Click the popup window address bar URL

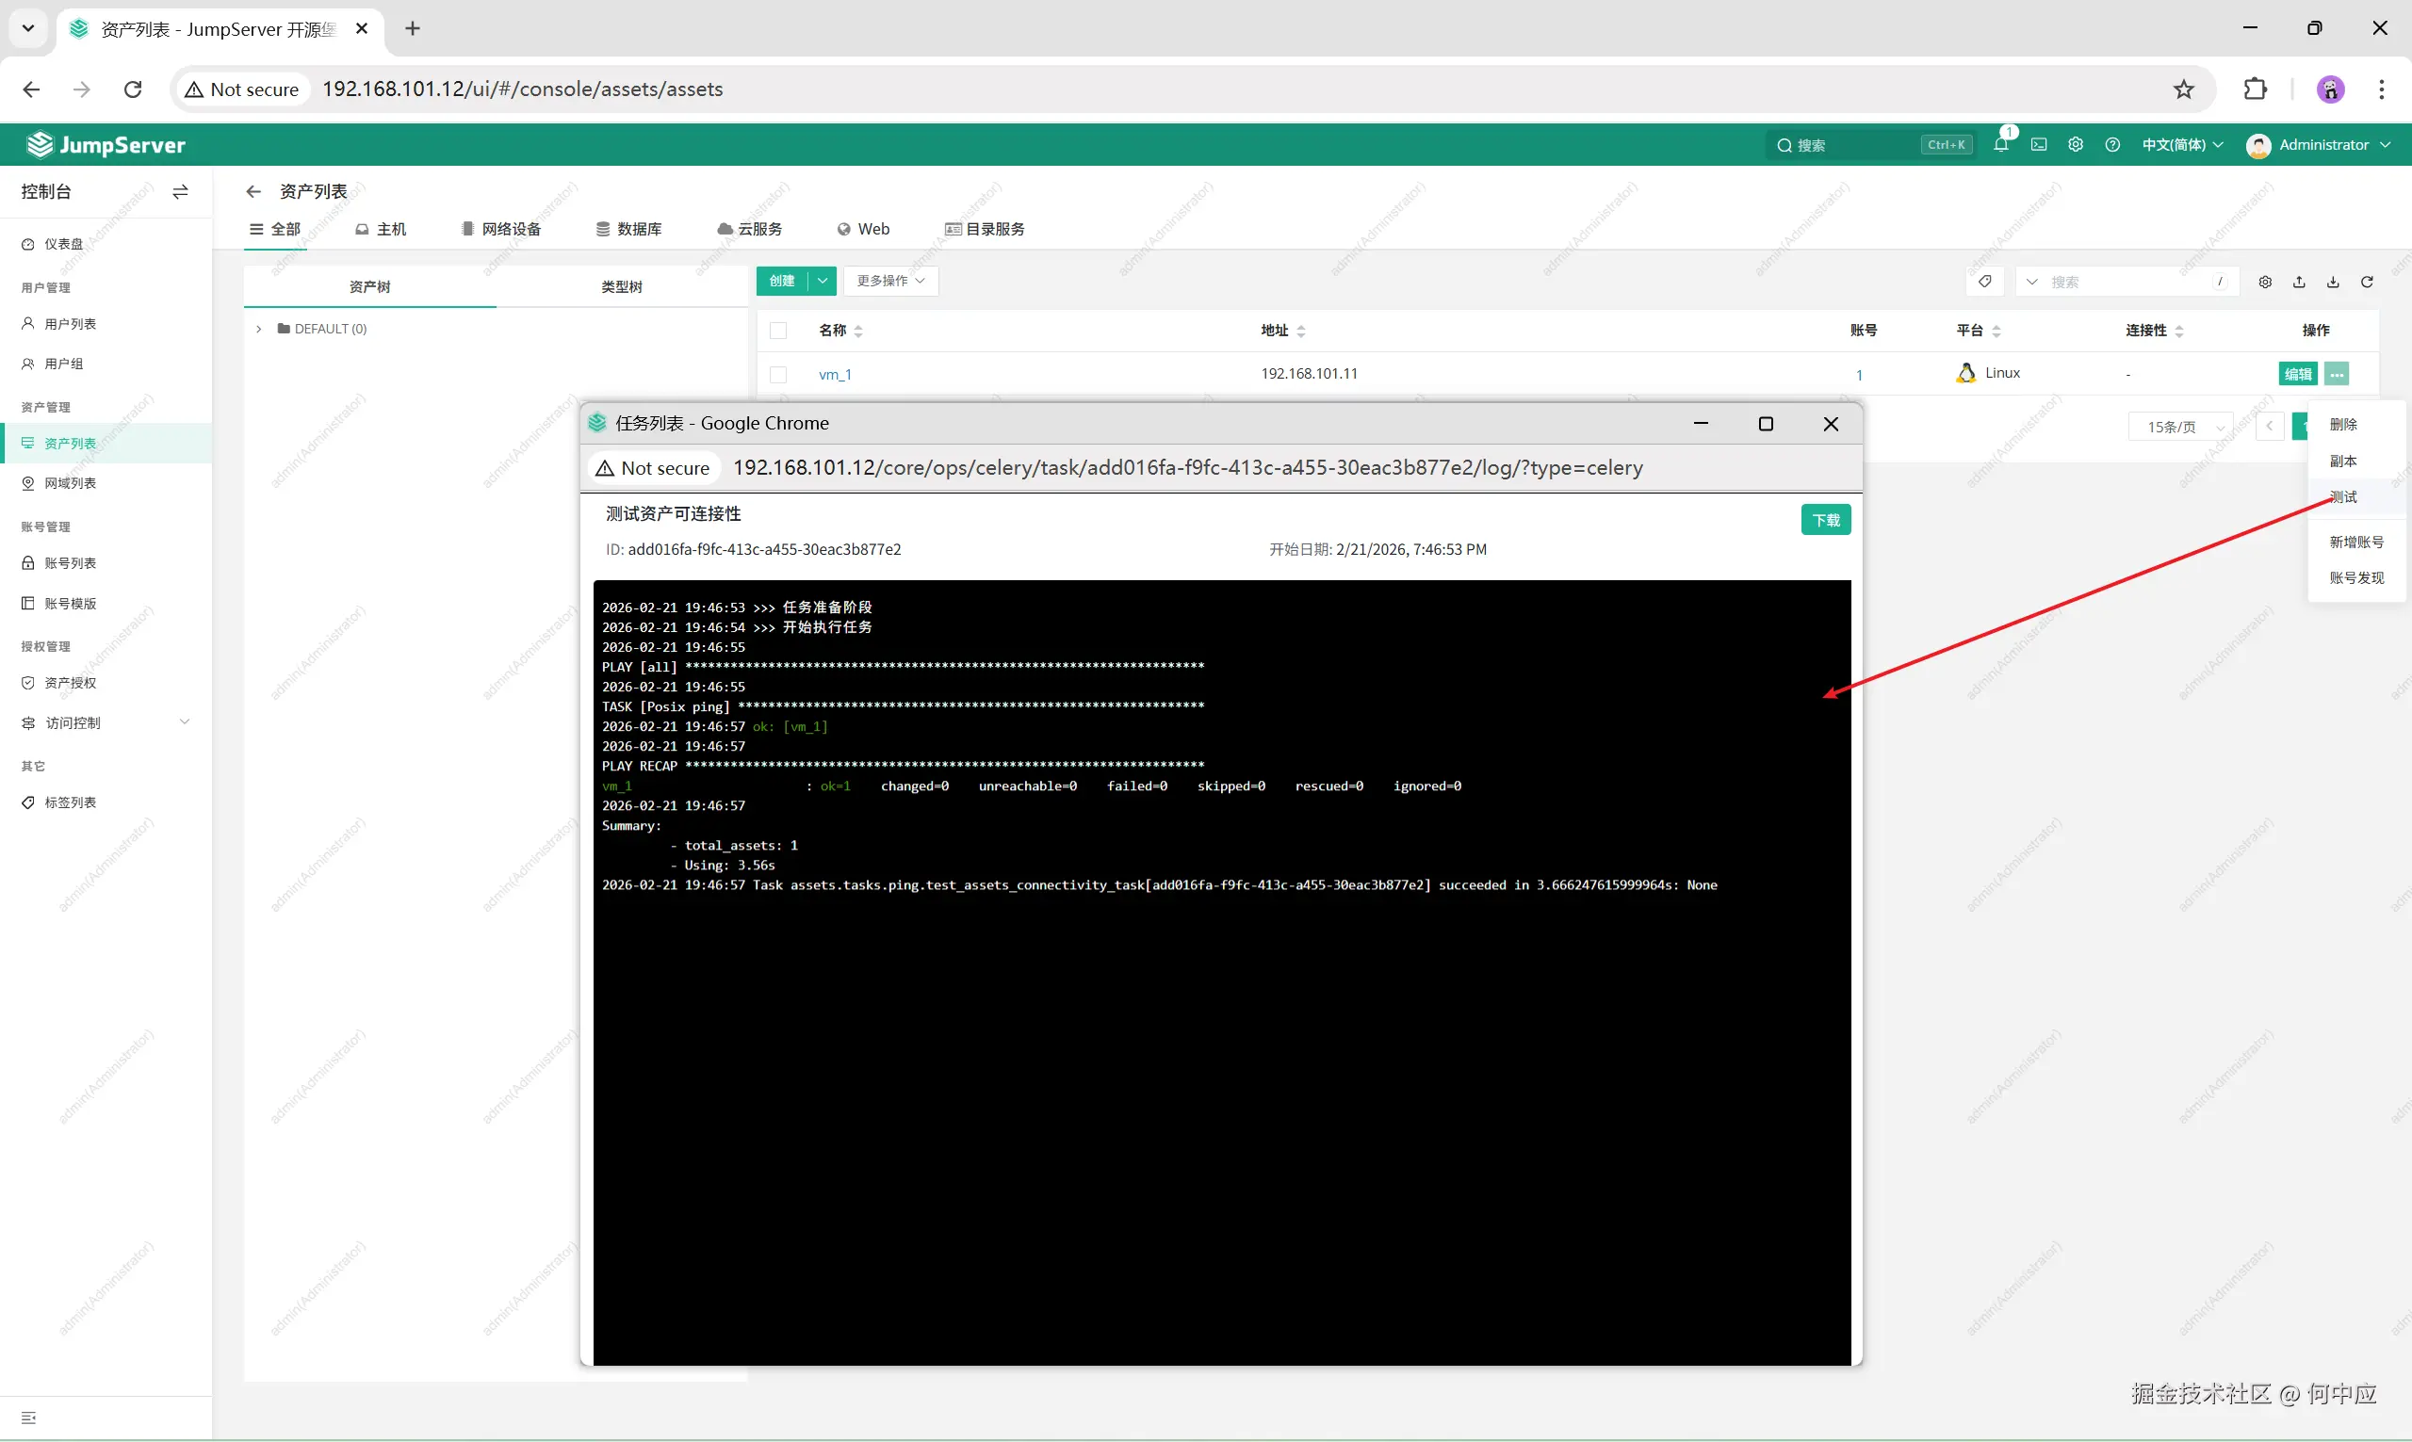[x=1187, y=468]
